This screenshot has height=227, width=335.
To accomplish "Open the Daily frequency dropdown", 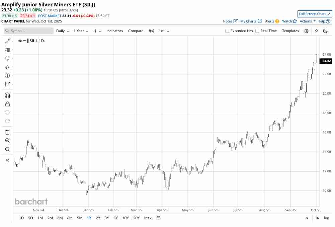I will pyautogui.click(x=62, y=31).
